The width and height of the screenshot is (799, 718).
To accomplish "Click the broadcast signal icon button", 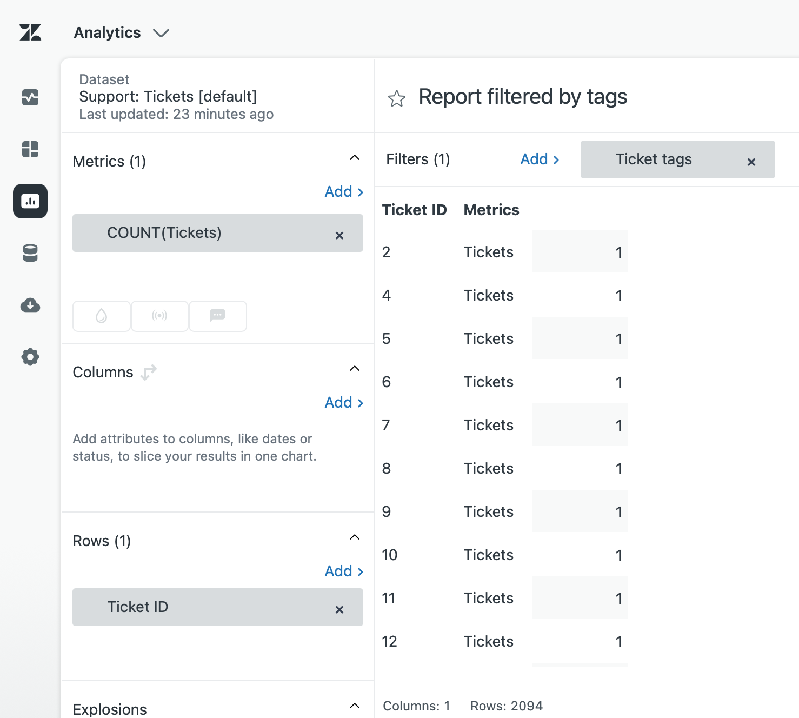I will tap(159, 316).
